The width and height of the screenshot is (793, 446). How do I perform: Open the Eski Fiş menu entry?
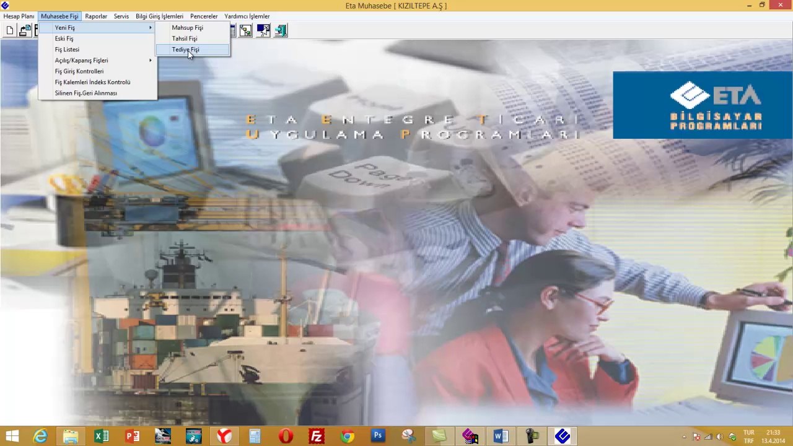97,38
